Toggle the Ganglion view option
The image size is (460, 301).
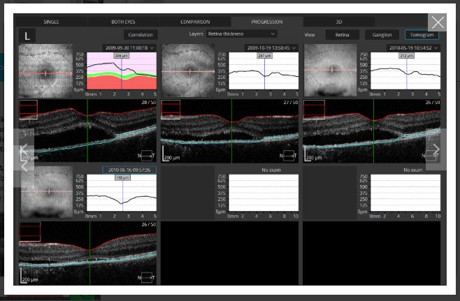click(382, 34)
